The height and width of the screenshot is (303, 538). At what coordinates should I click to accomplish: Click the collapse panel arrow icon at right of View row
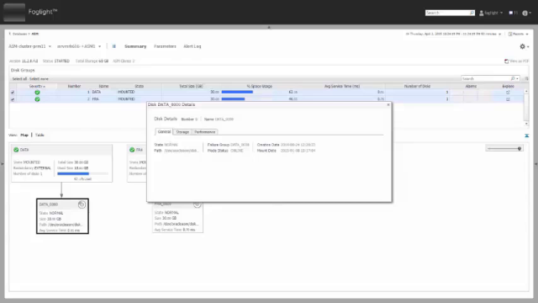(x=527, y=136)
